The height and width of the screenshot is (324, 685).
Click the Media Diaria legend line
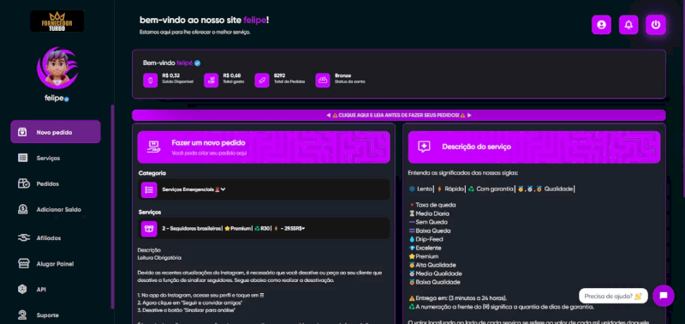pos(429,213)
